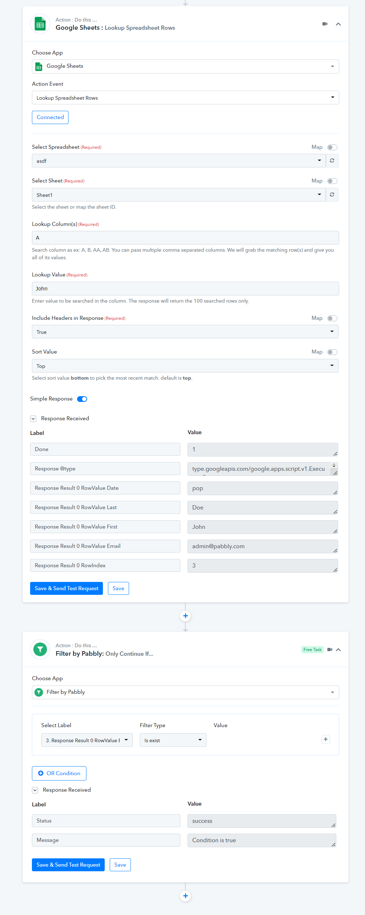
Task: Click the OR Condition button
Action: point(59,773)
